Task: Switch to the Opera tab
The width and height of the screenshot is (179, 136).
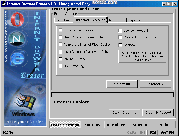Action: point(134,20)
